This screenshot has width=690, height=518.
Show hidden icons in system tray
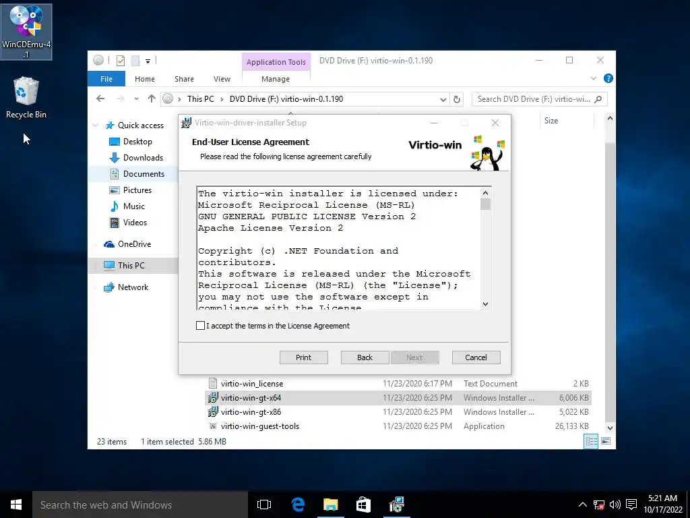click(582, 505)
